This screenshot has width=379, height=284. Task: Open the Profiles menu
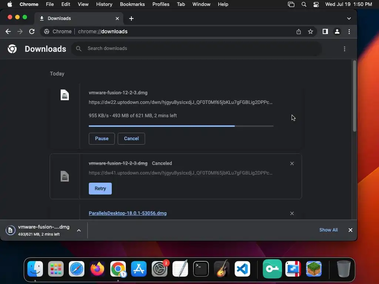click(x=161, y=4)
